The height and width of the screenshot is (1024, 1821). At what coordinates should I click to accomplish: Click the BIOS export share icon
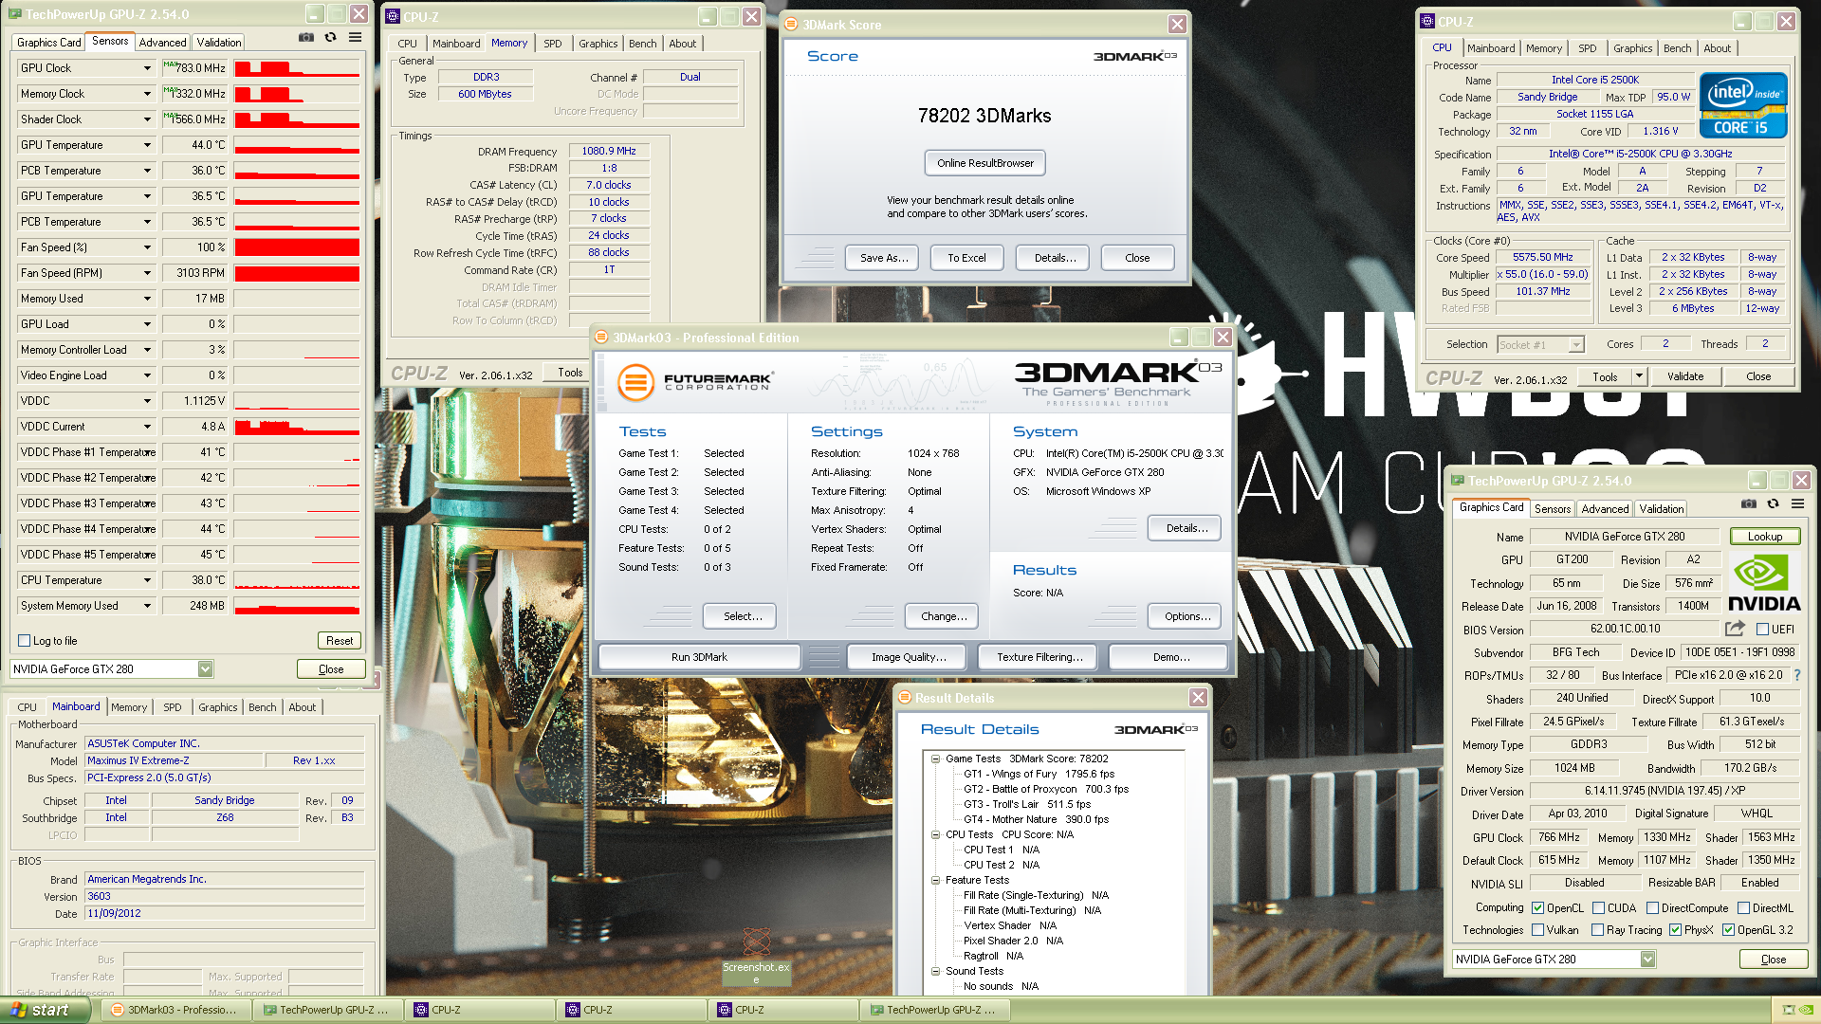(x=1735, y=629)
